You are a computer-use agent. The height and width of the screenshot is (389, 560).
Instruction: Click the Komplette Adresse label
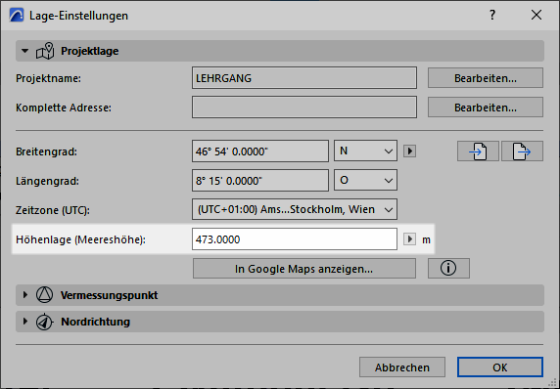point(64,108)
